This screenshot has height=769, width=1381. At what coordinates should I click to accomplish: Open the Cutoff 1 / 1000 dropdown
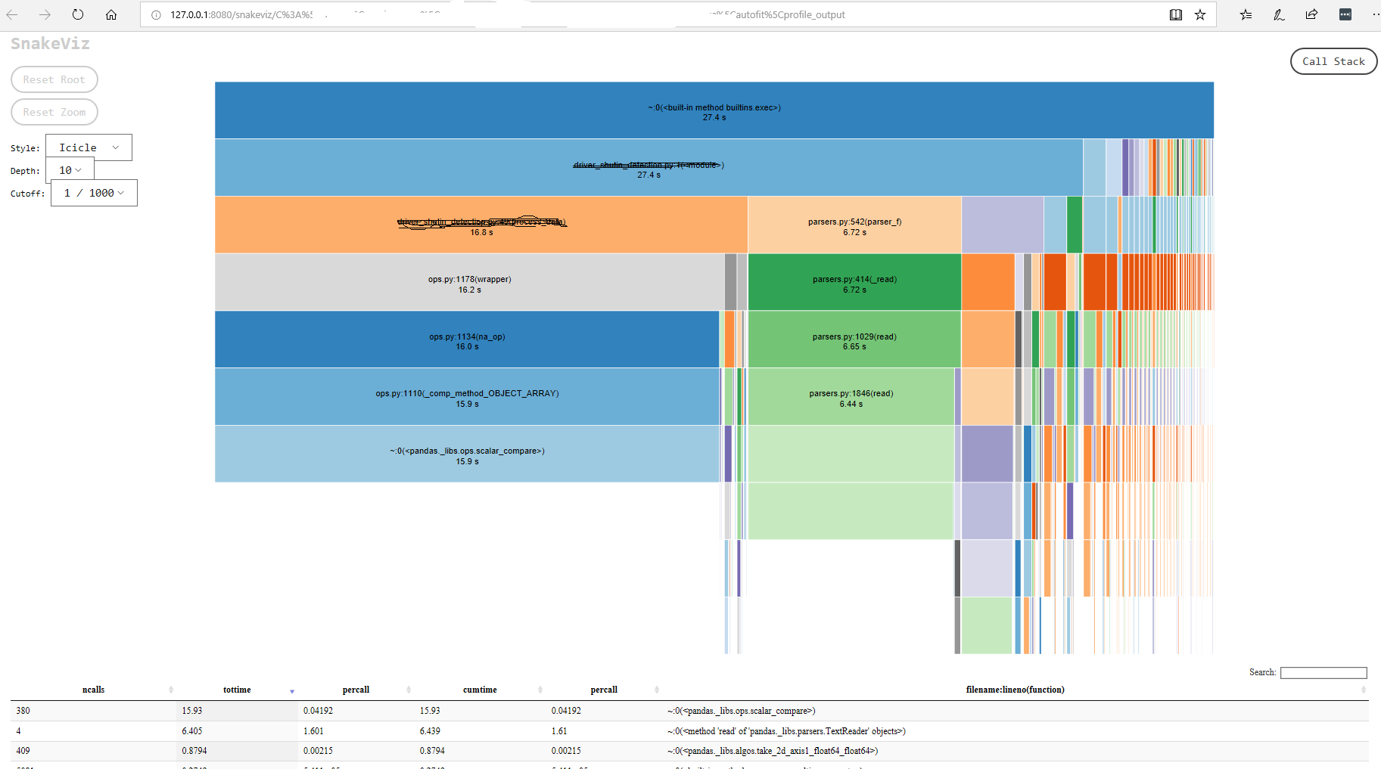coord(94,193)
